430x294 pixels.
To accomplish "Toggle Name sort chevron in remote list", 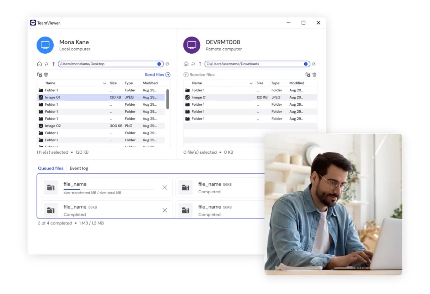I will [251, 83].
